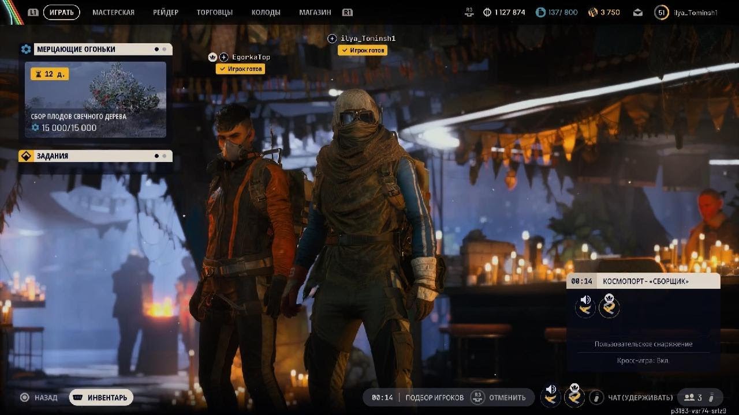Click Пользовательское снаряжение text
739x415 pixels.
click(643, 344)
